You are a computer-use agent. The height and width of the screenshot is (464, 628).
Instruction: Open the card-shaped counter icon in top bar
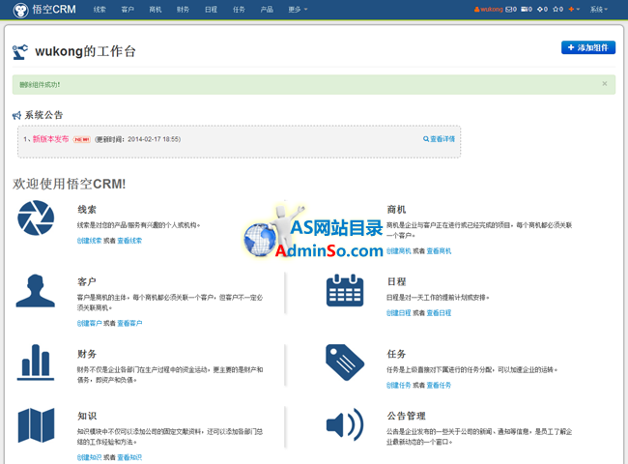[527, 10]
